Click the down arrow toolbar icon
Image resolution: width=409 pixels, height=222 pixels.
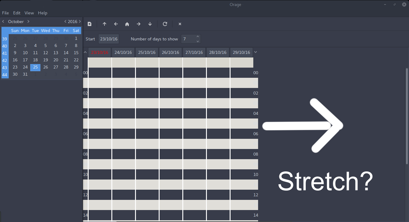[x=150, y=24]
